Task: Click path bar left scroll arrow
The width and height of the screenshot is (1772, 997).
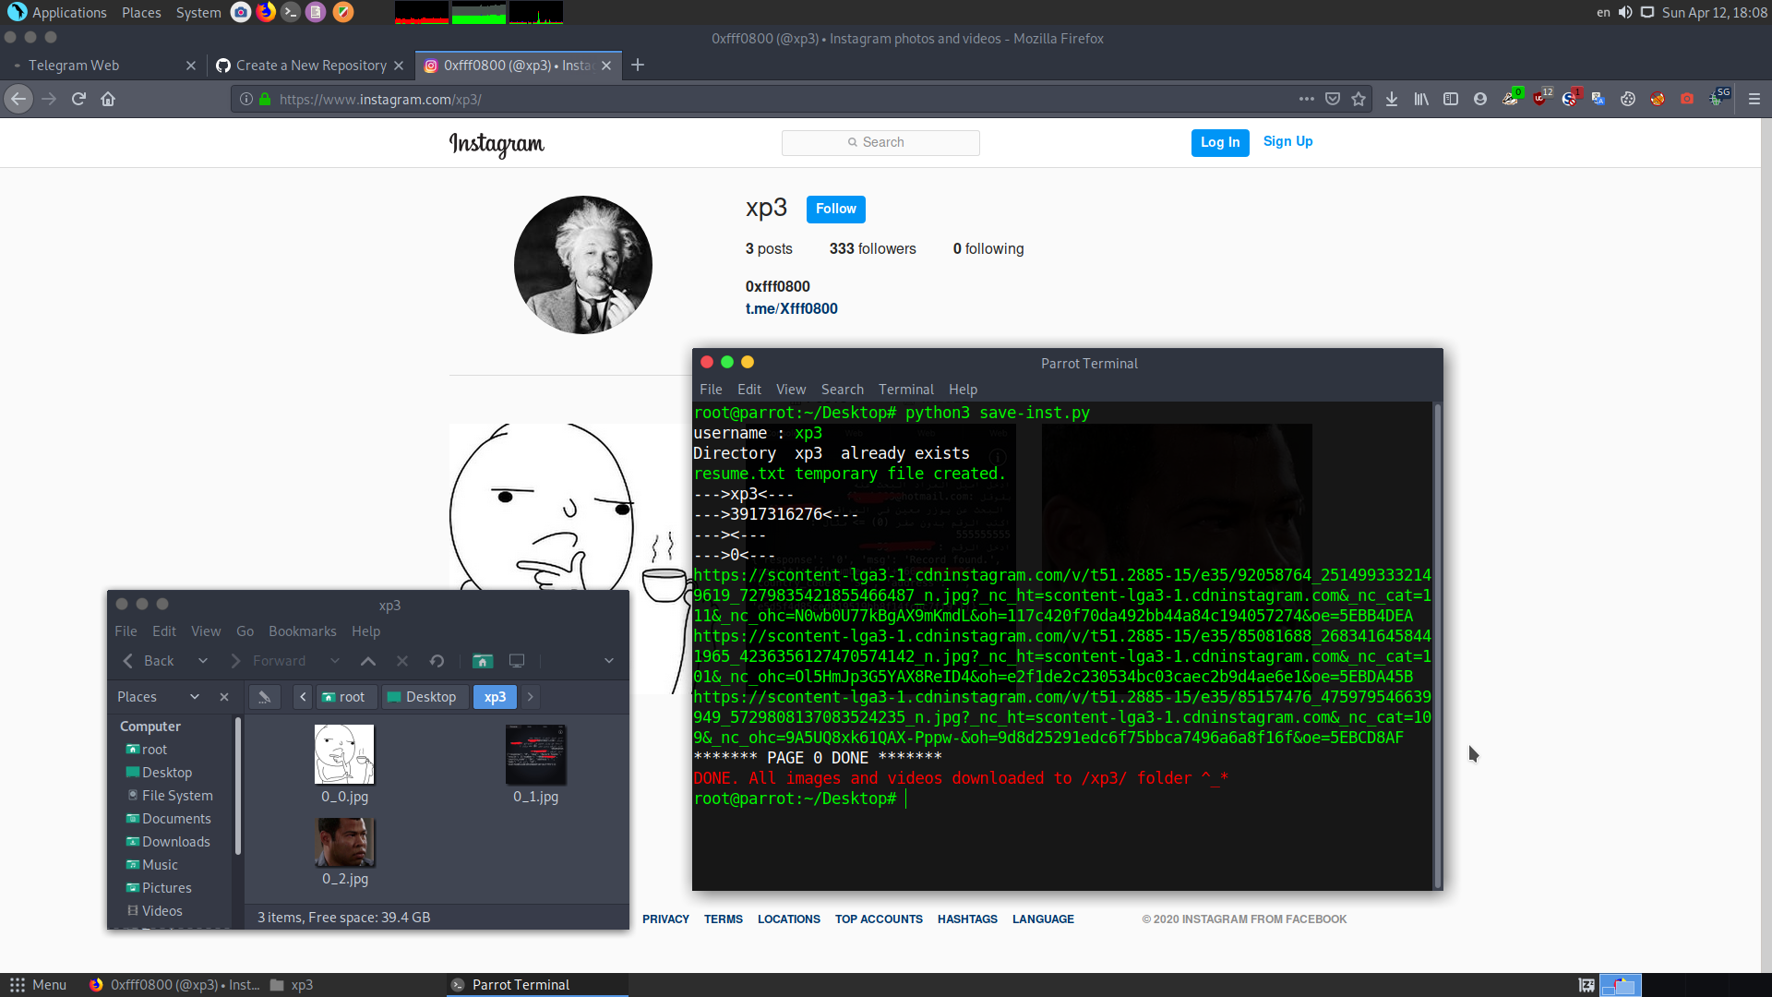Action: (303, 697)
